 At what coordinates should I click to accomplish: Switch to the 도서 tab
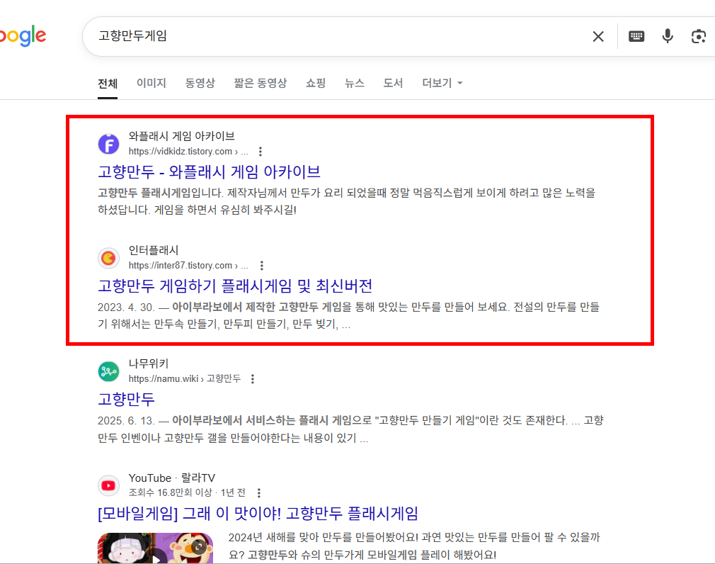393,83
